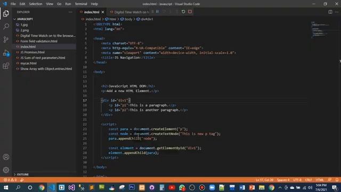The width and height of the screenshot is (341, 192).
Task: Open the File menu
Action: pos(13,4)
